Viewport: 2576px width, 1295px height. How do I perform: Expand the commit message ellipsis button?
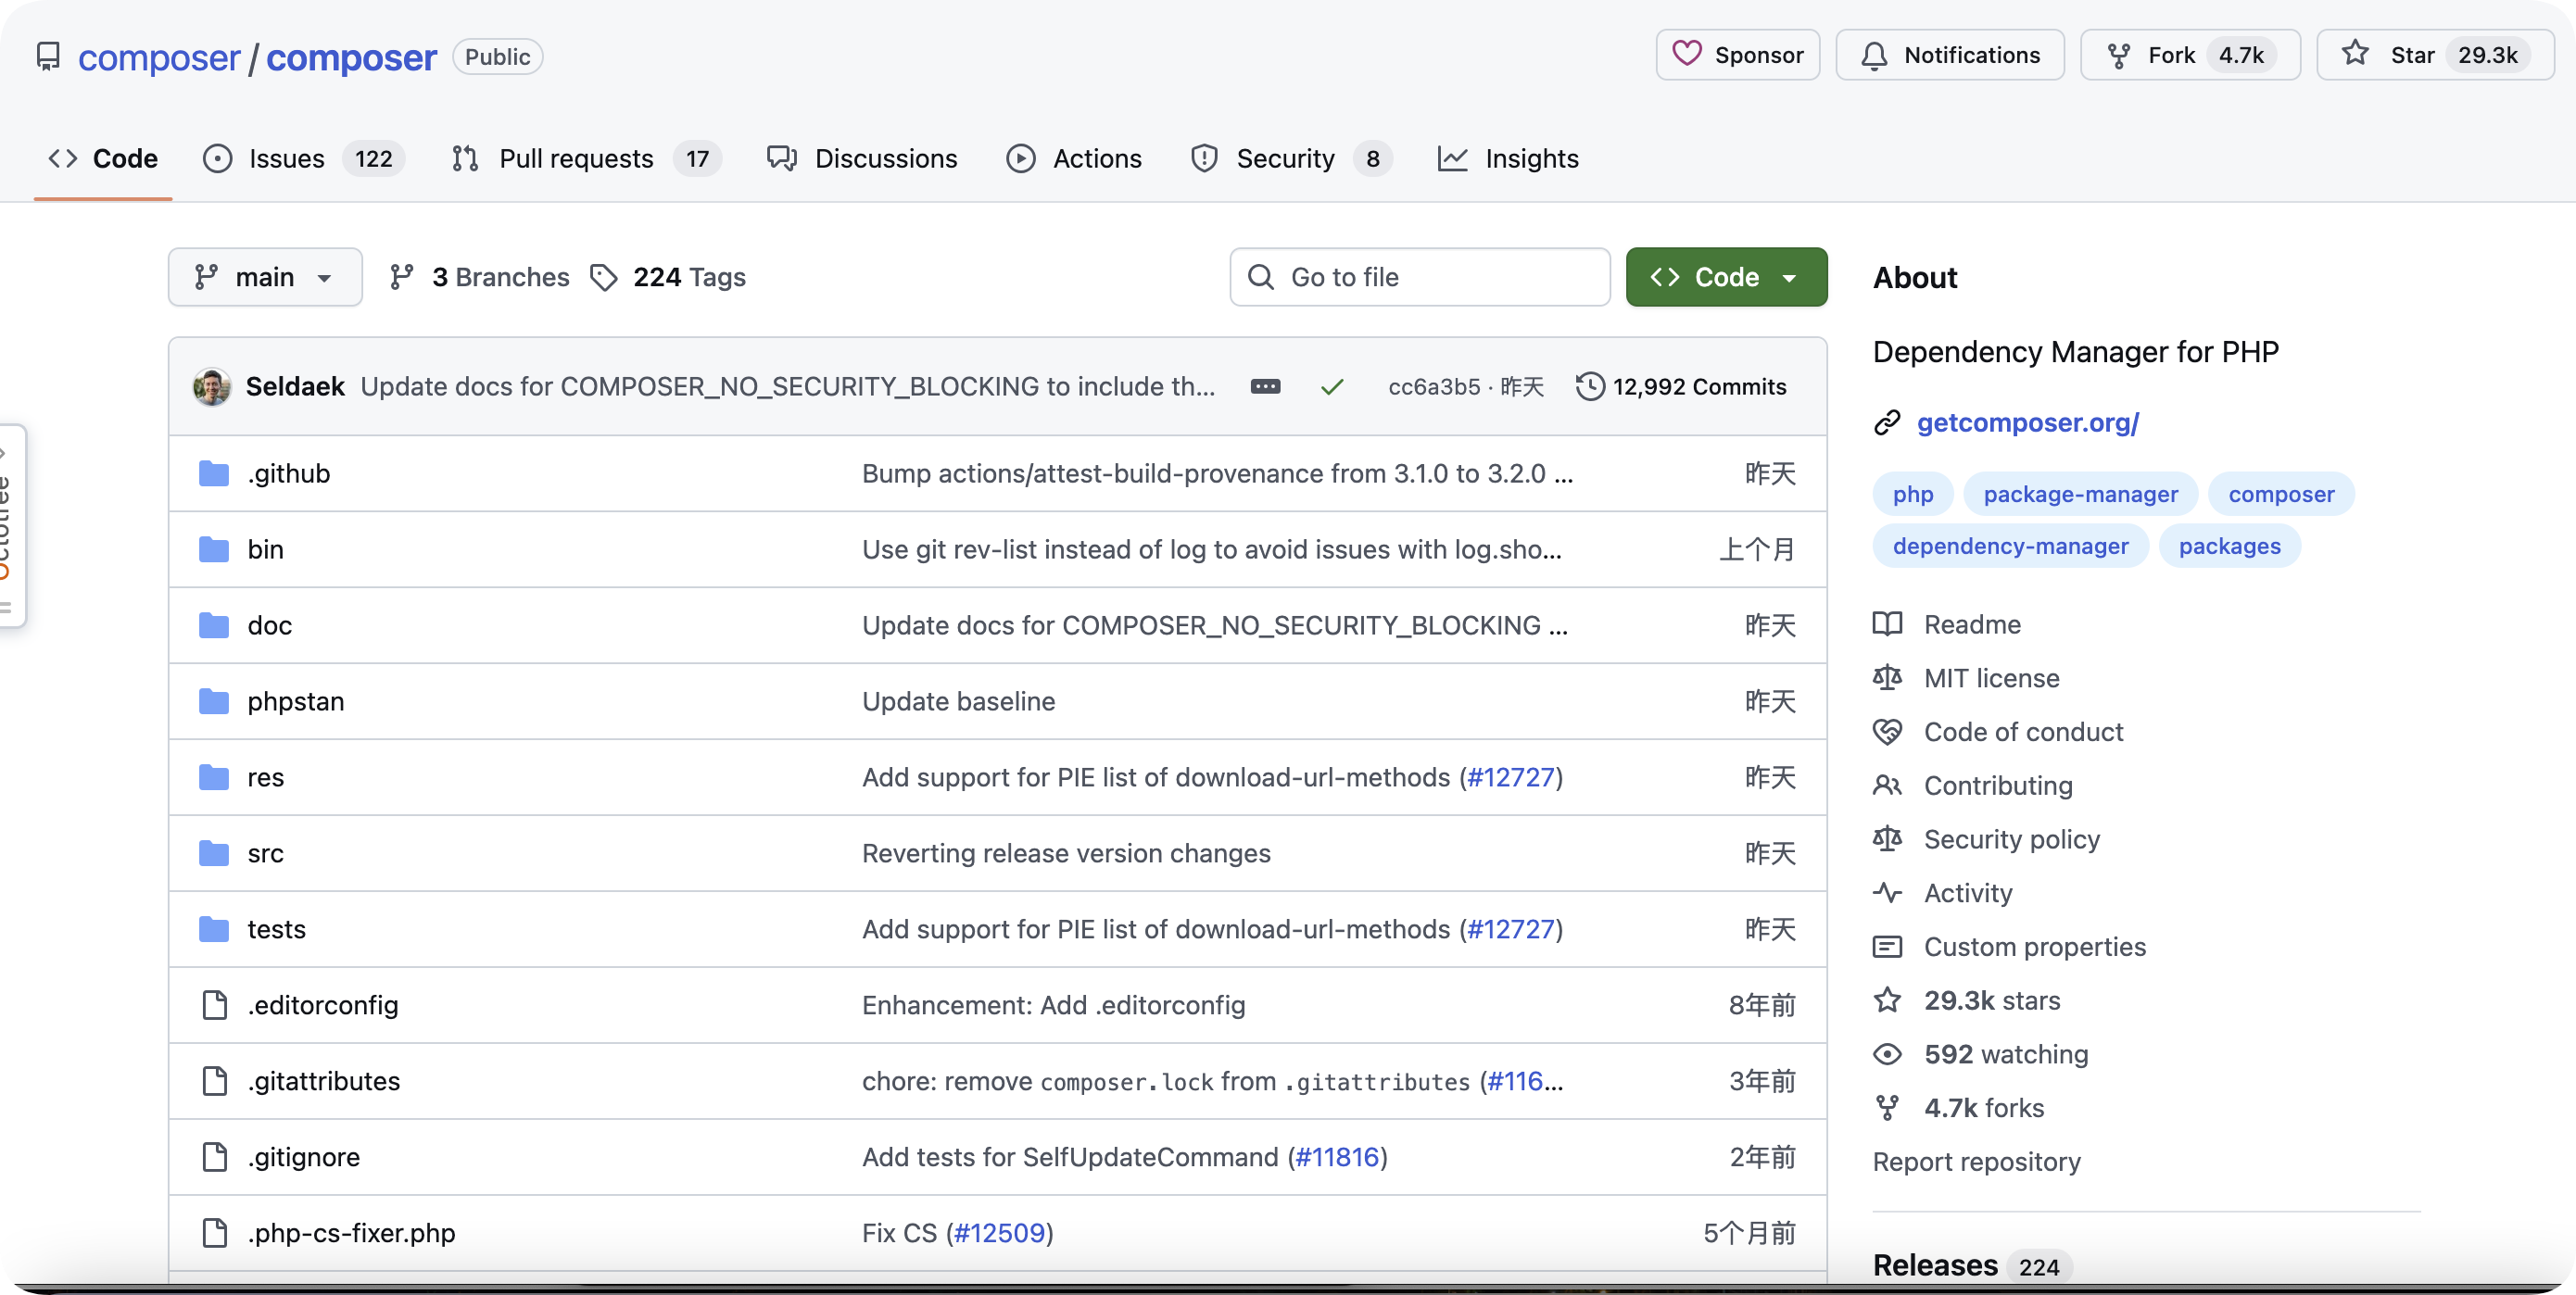tap(1265, 387)
